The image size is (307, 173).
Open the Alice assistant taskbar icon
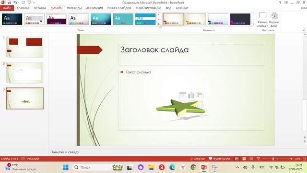pyautogui.click(x=141, y=167)
